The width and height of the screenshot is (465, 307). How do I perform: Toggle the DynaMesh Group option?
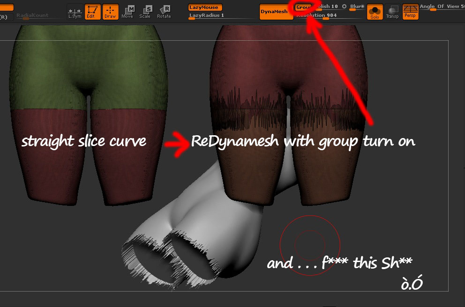pyautogui.click(x=303, y=7)
